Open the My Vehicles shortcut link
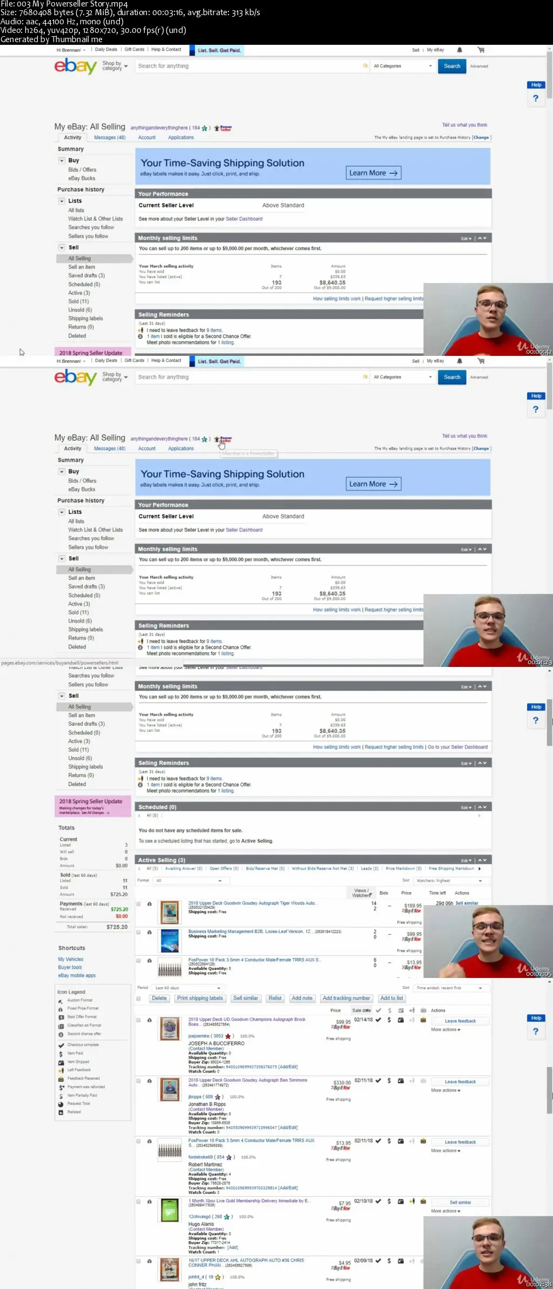The width and height of the screenshot is (553, 1289). (x=71, y=959)
